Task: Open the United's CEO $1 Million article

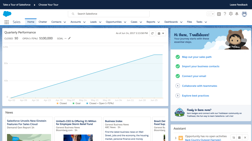Action: click(76, 123)
